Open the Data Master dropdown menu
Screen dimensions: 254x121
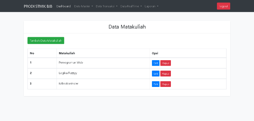[83, 6]
